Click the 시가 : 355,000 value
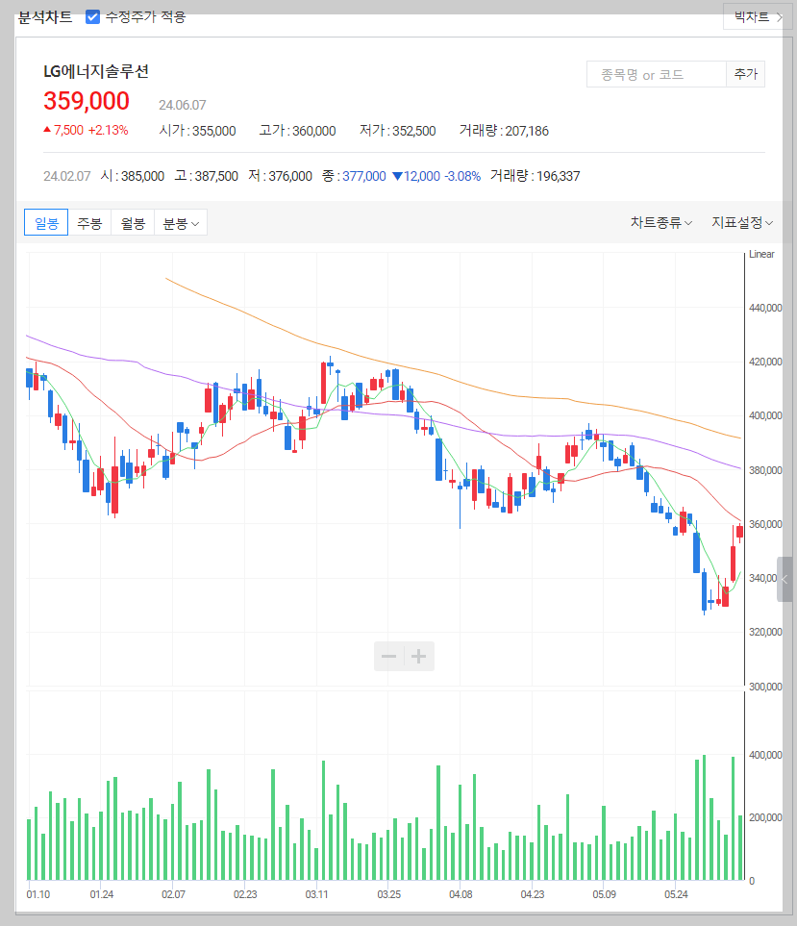Image resolution: width=797 pixels, height=926 pixels. click(198, 131)
